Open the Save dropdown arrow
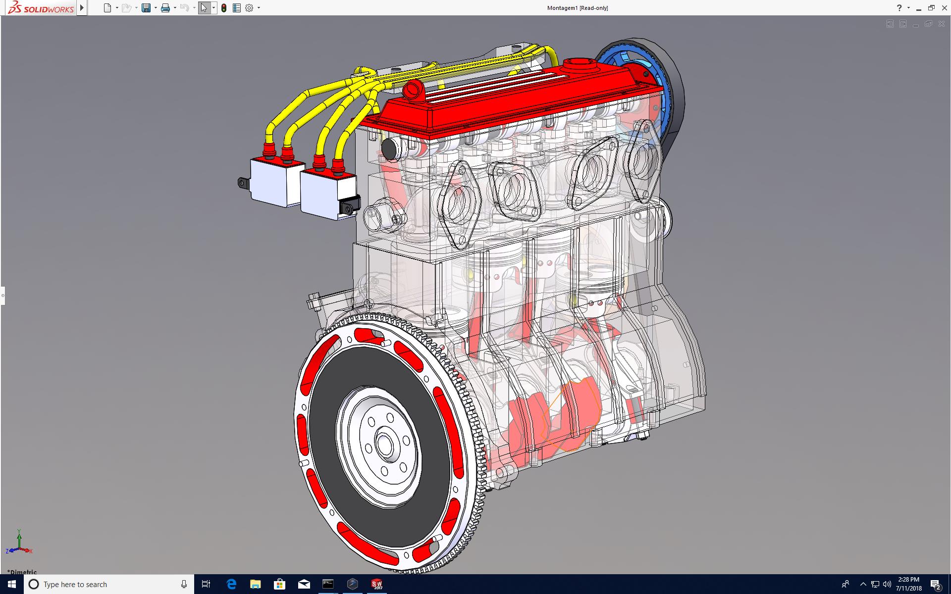This screenshot has height=594, width=951. [156, 8]
